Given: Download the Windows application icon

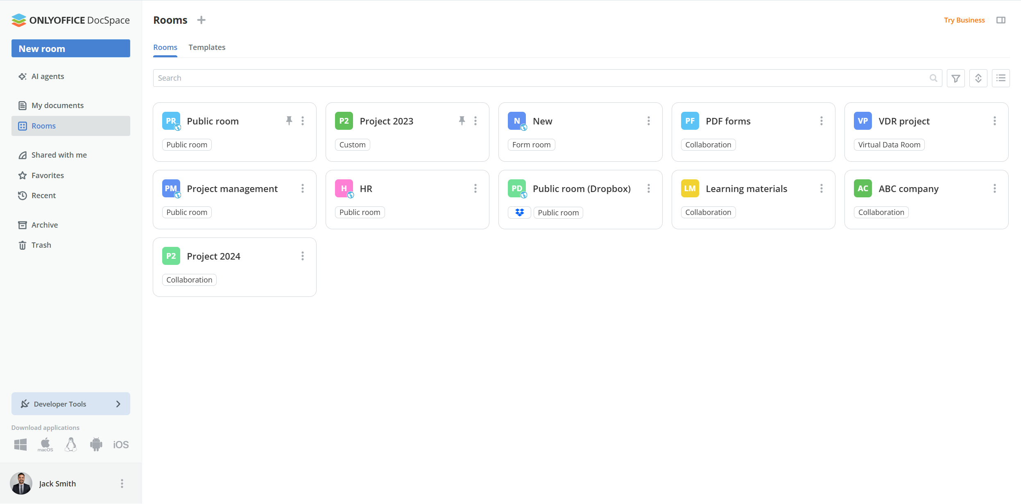Looking at the screenshot, I should click(20, 444).
